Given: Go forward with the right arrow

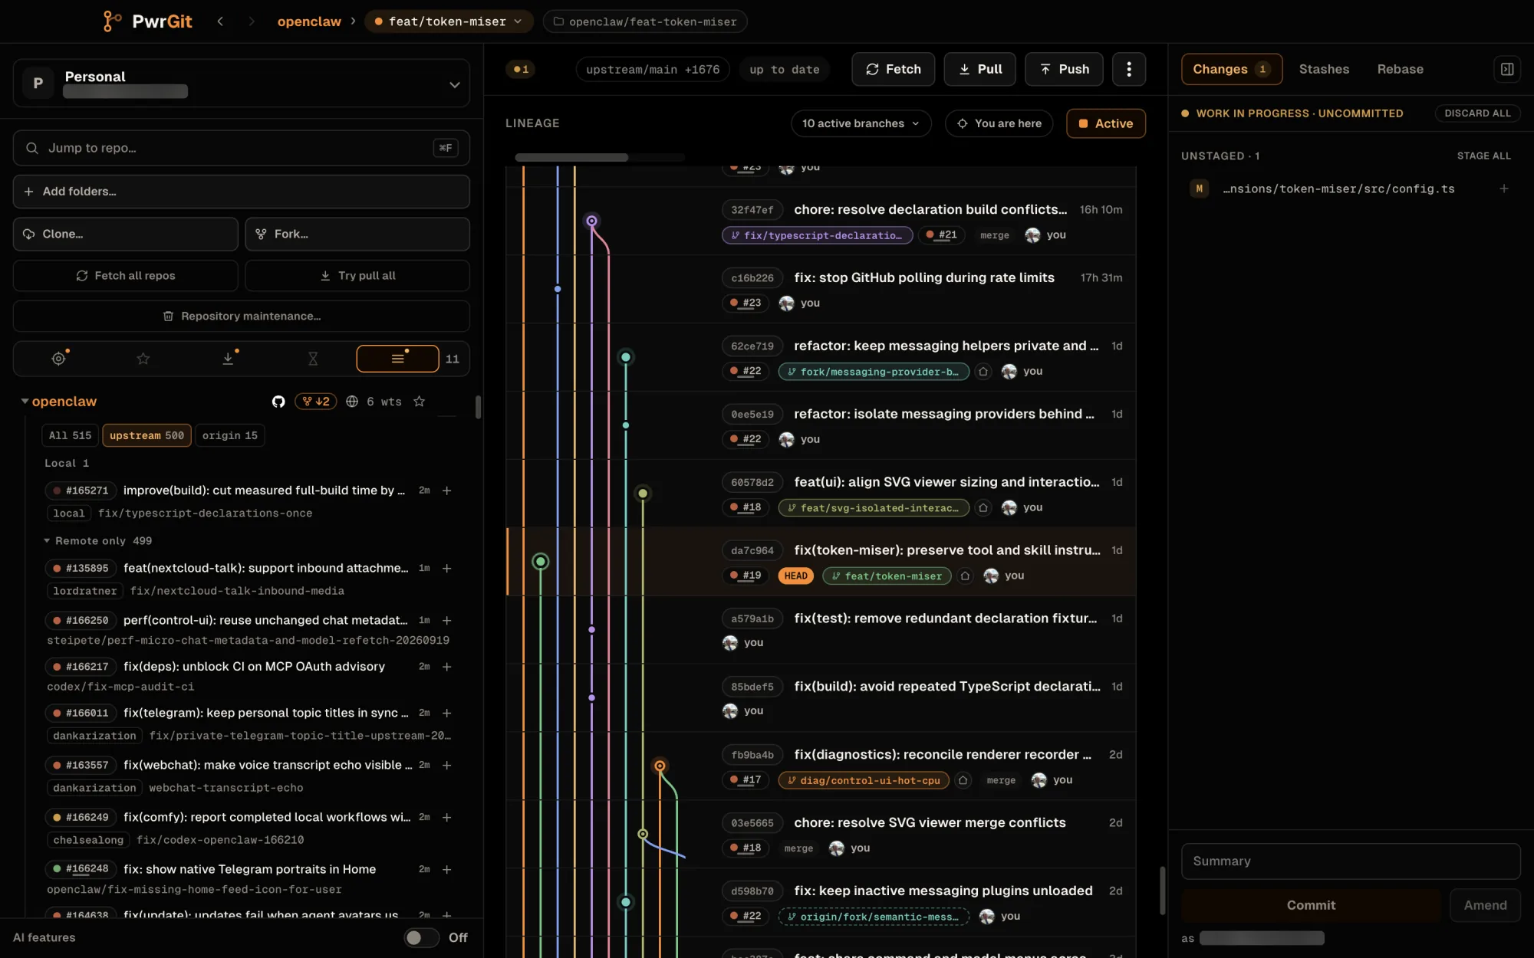Looking at the screenshot, I should [252, 21].
